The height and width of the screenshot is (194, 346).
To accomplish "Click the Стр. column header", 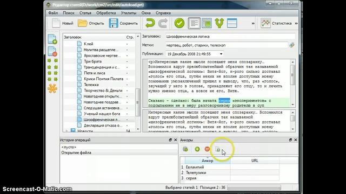I will point(130,37).
